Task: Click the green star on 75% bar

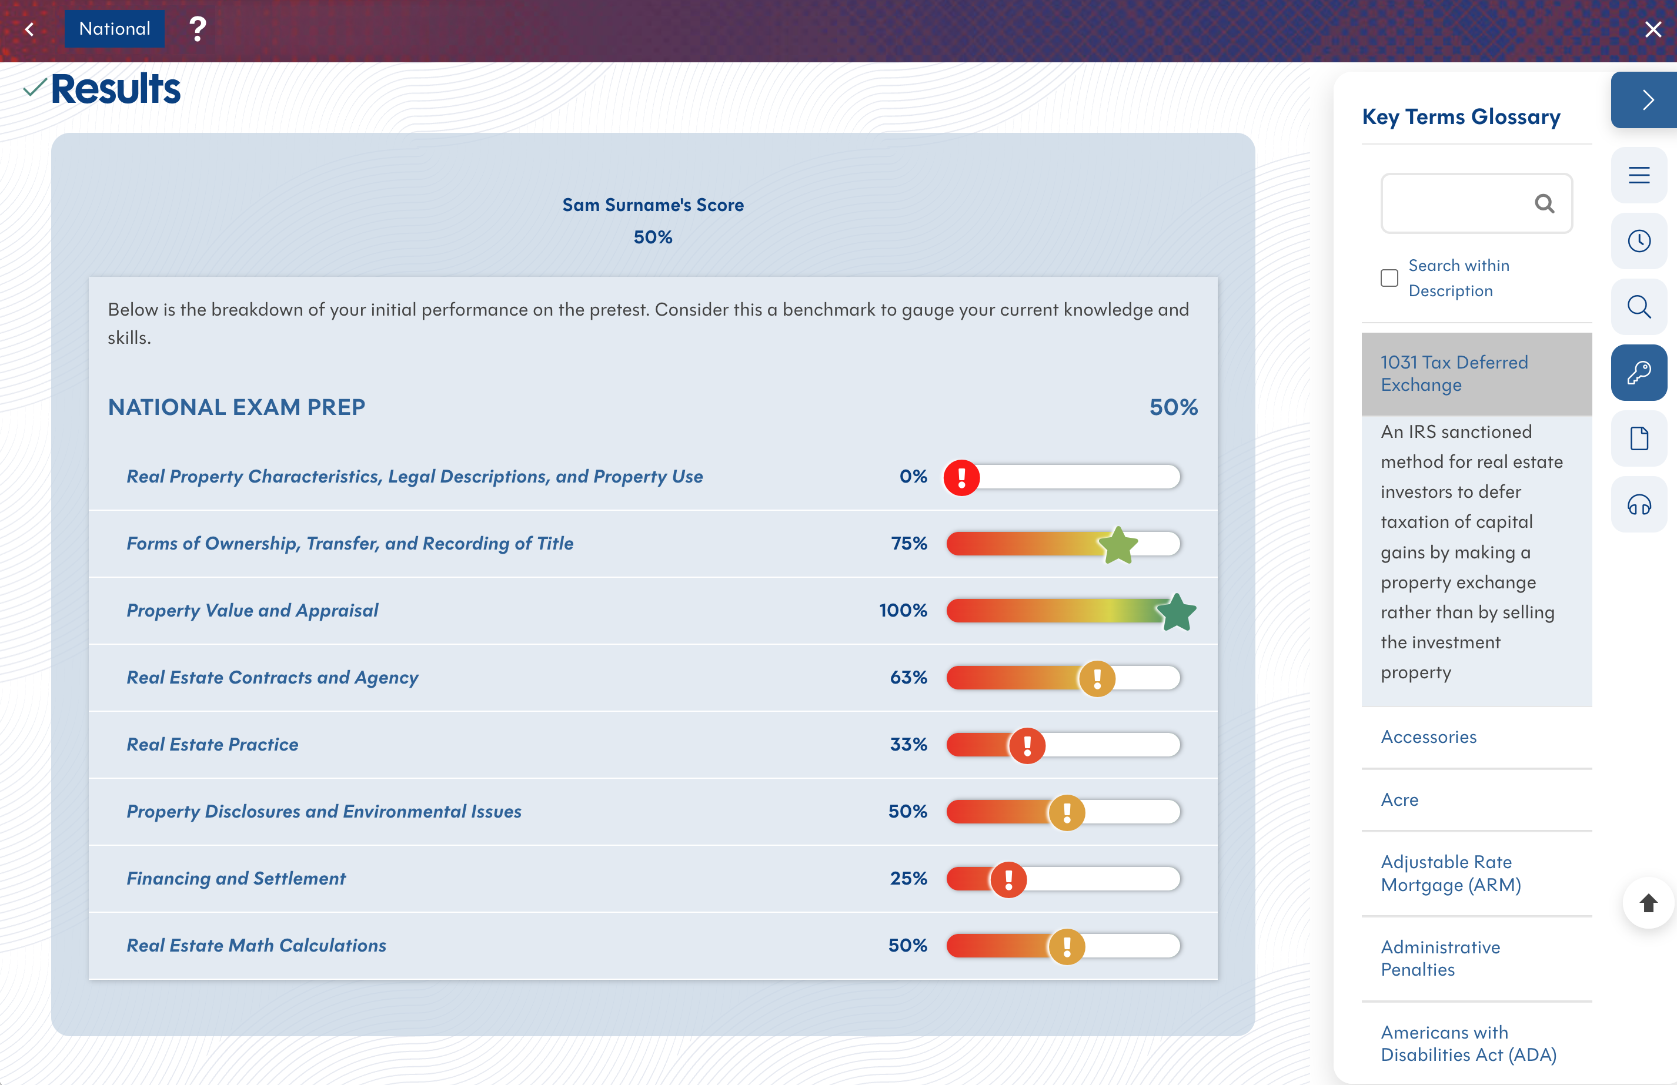Action: 1118,545
